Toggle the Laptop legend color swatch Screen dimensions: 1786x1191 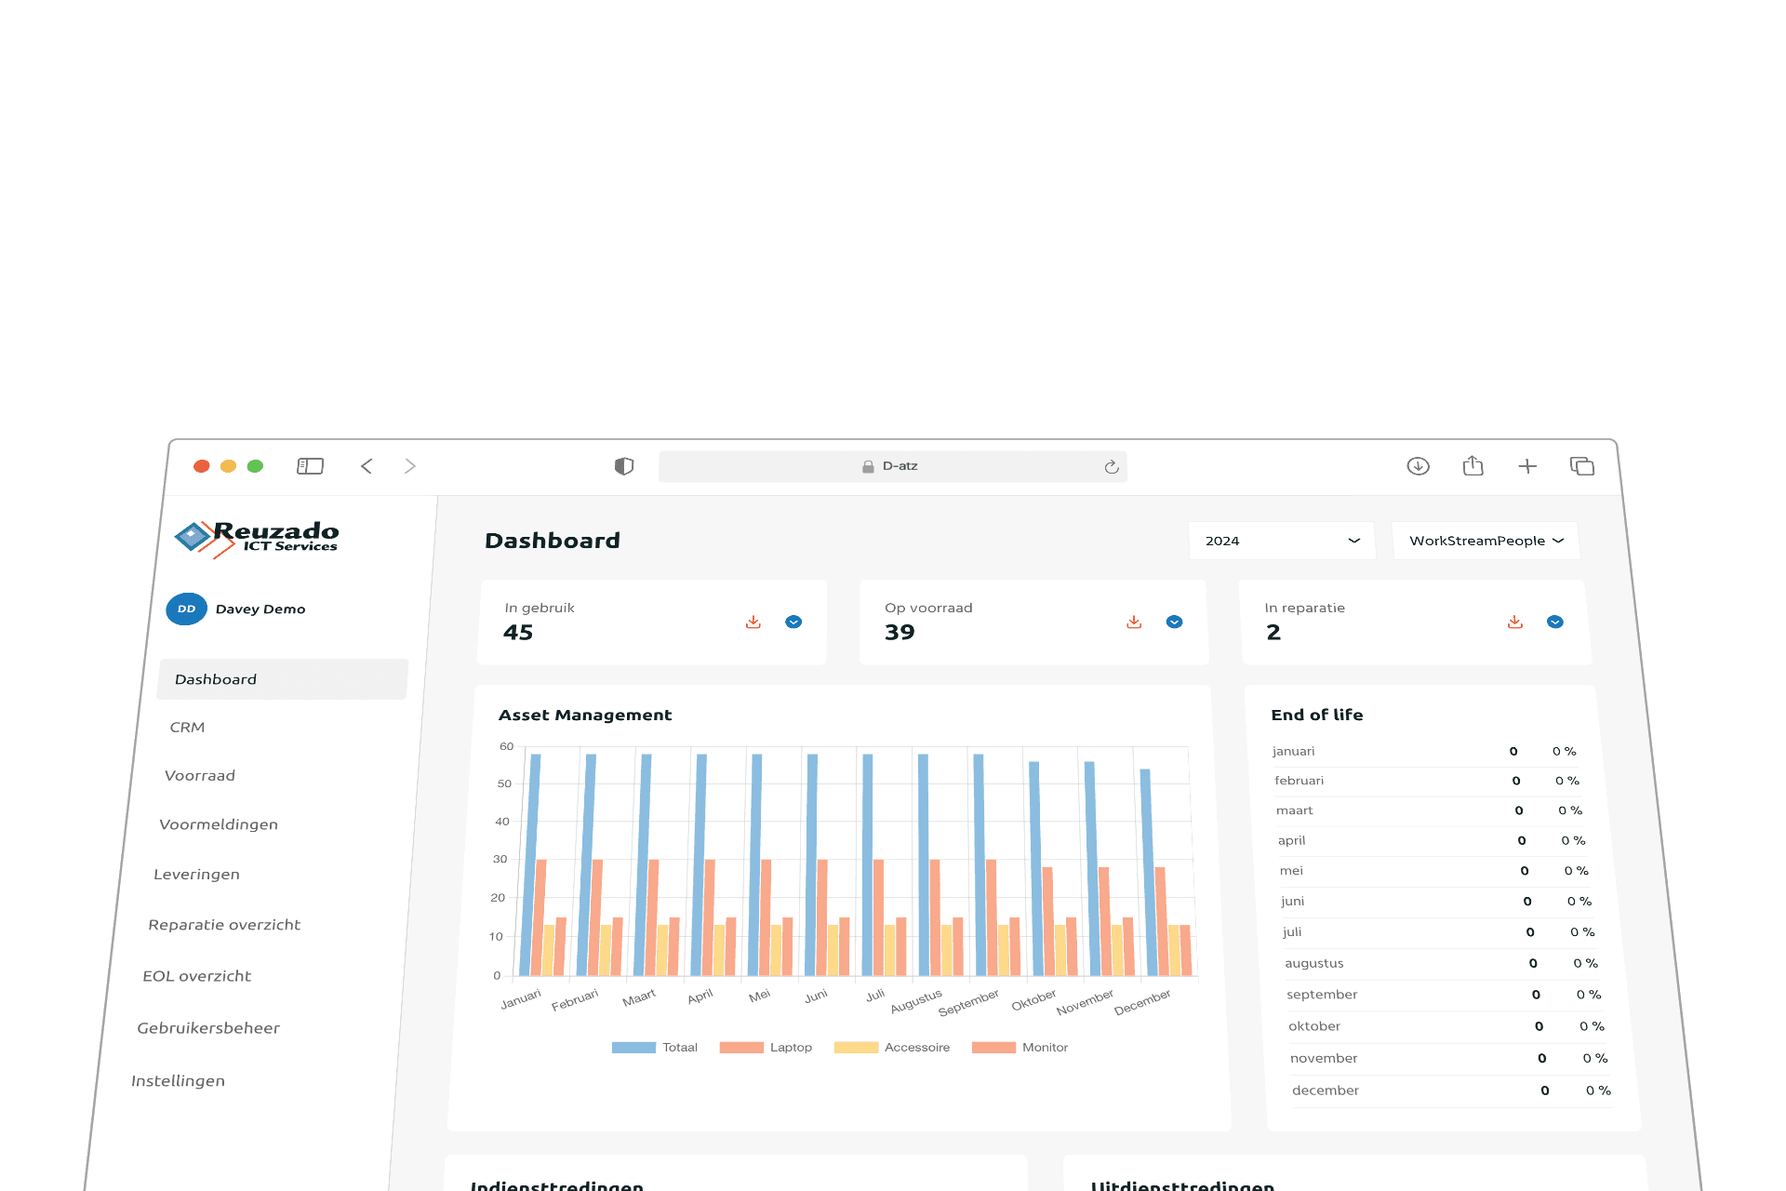click(741, 1048)
